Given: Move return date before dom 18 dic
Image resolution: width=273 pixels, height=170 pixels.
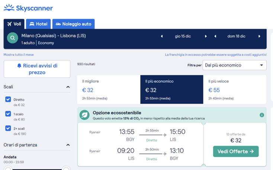Looking at the screenshot, I should click(x=215, y=36).
